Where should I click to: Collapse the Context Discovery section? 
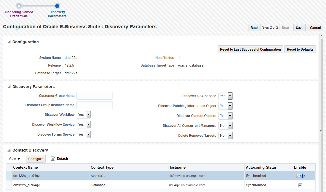9,150
